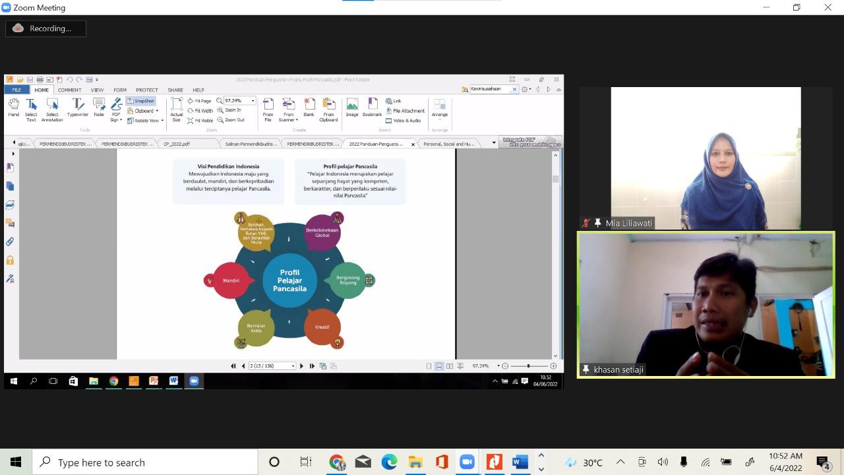
Task: Toggle the Recording indicator in Zoom
Action: (45, 28)
